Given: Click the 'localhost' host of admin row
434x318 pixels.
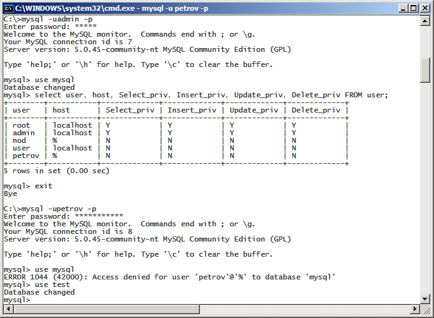Looking at the screenshot, I should (x=72, y=133).
